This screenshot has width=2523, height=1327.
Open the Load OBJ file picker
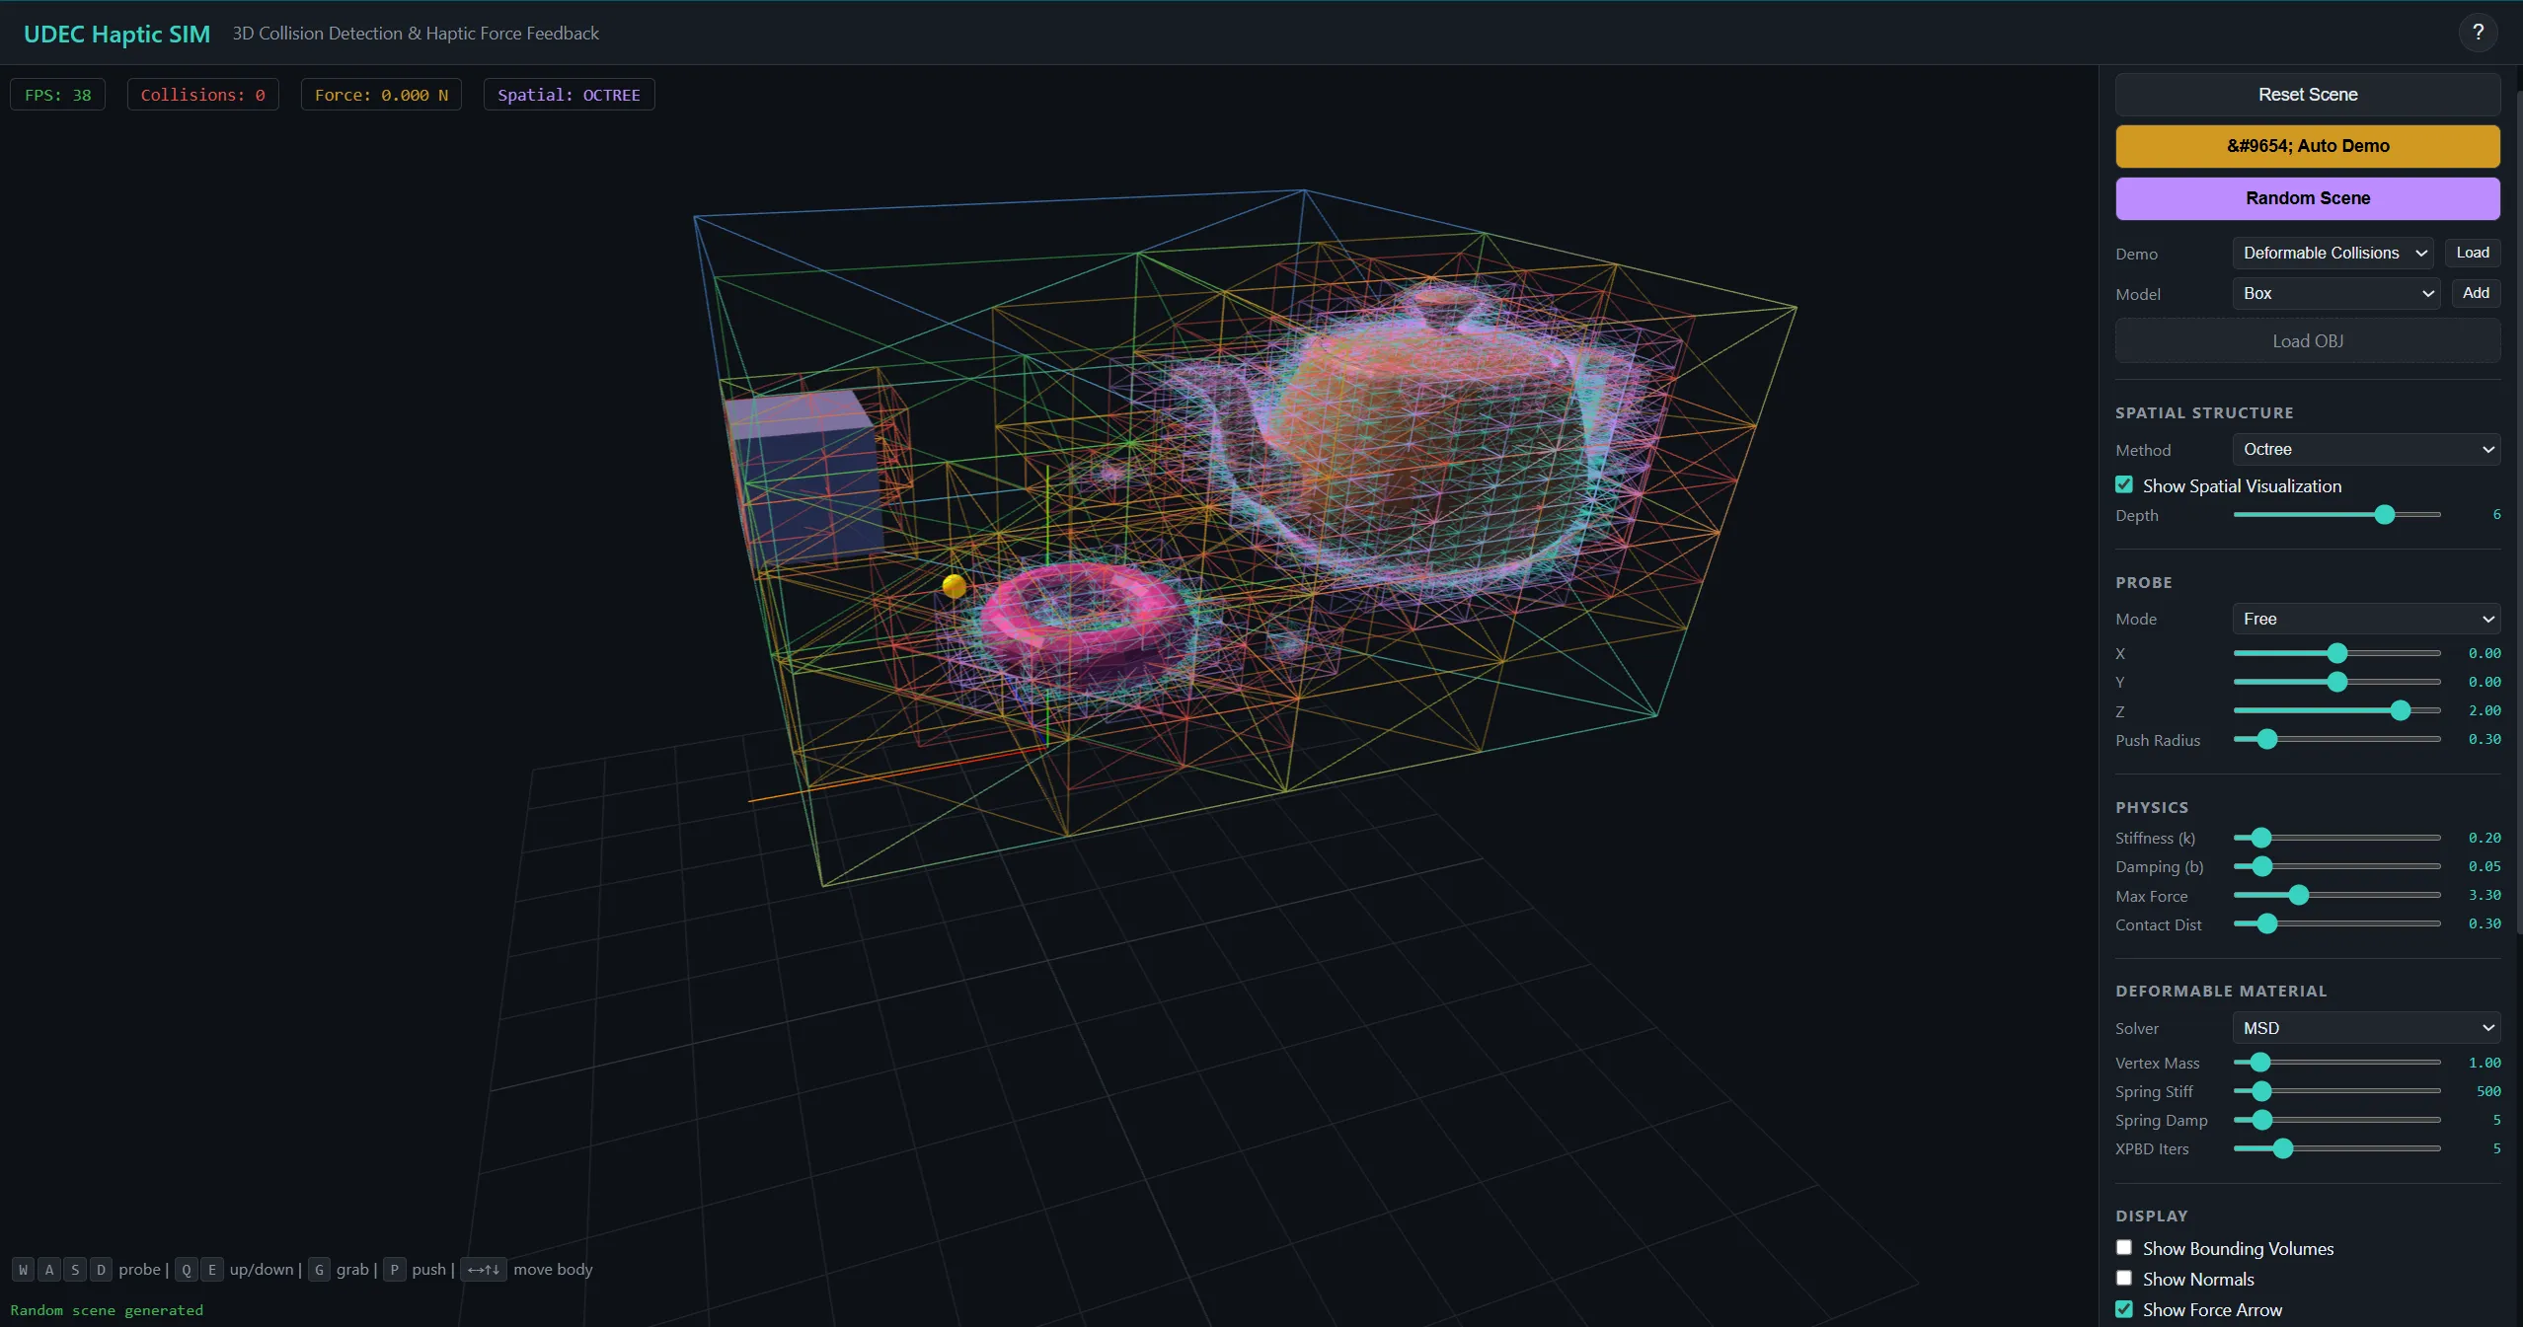[2308, 340]
